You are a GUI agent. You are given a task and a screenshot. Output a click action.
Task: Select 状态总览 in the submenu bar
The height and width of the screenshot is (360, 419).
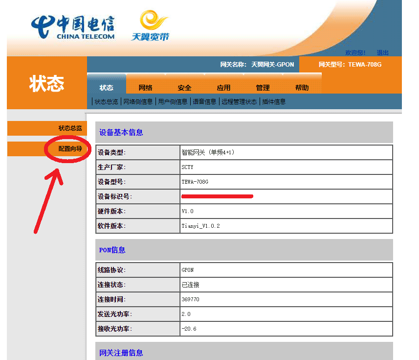coord(106,102)
